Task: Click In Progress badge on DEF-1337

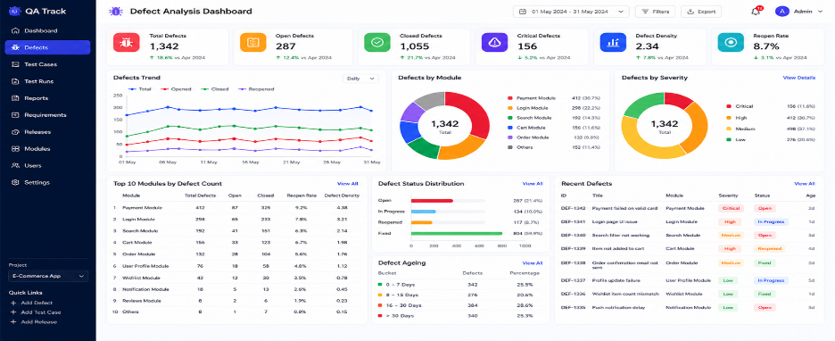Action: [771, 280]
